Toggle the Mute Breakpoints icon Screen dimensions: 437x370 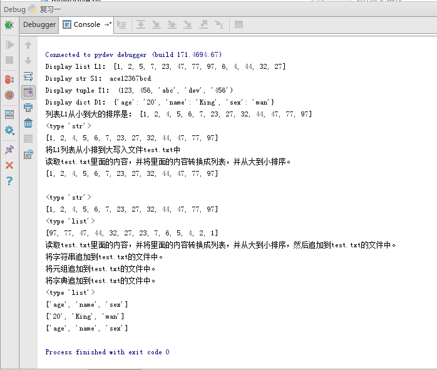[9, 95]
